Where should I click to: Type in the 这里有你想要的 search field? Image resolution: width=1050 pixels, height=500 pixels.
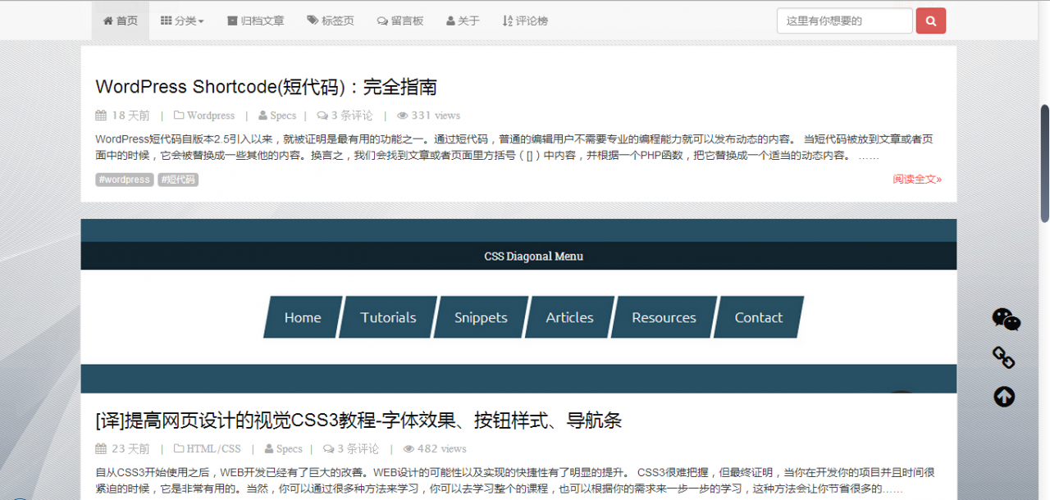click(x=844, y=20)
